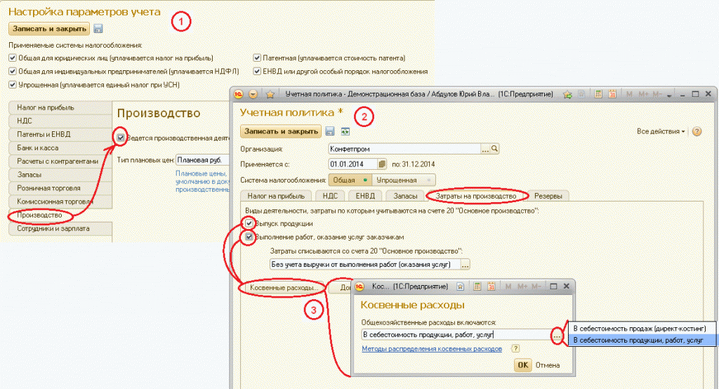The width and height of the screenshot is (719, 389).
Task: Choose В себестоимость продукции, работ, услуг list option
Action: [x=642, y=341]
